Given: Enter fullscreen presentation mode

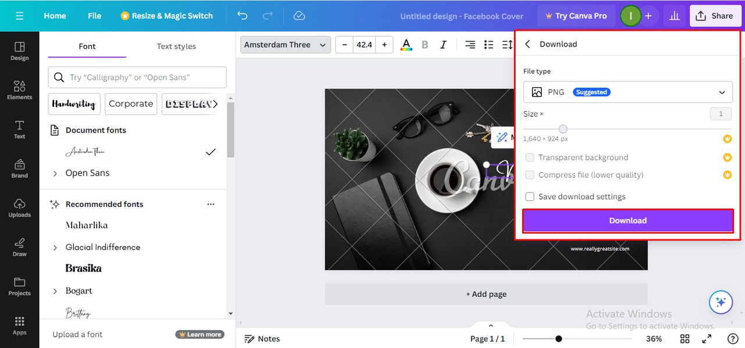Looking at the screenshot, I should point(707,339).
